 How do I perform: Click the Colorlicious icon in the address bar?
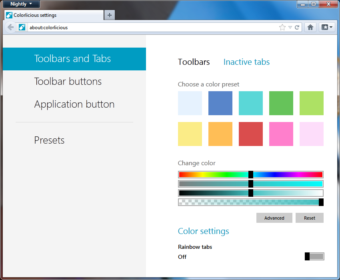[22, 28]
